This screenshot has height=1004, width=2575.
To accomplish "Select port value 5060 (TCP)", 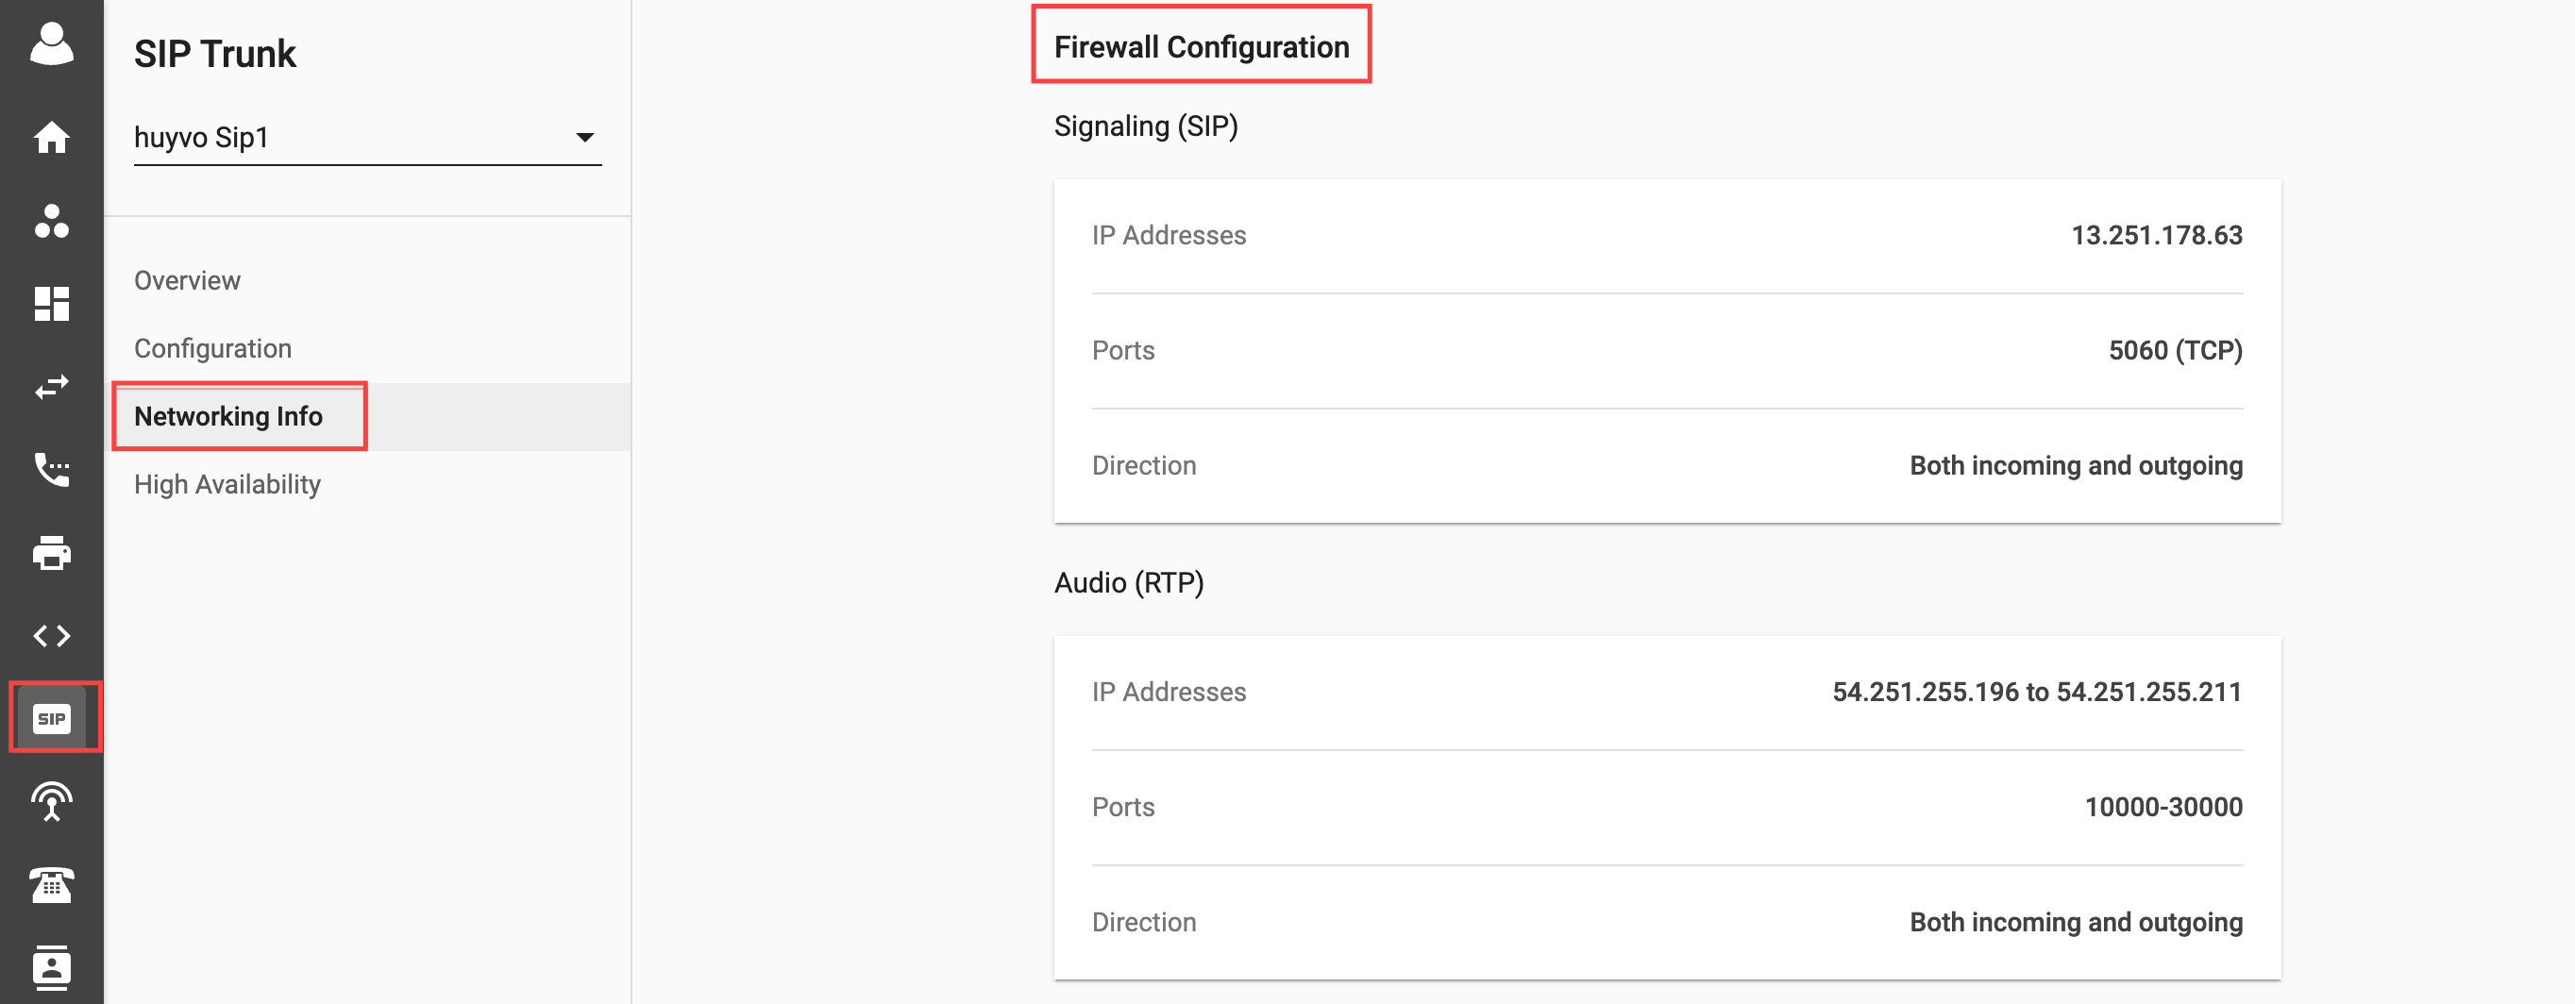I will (x=2175, y=351).
